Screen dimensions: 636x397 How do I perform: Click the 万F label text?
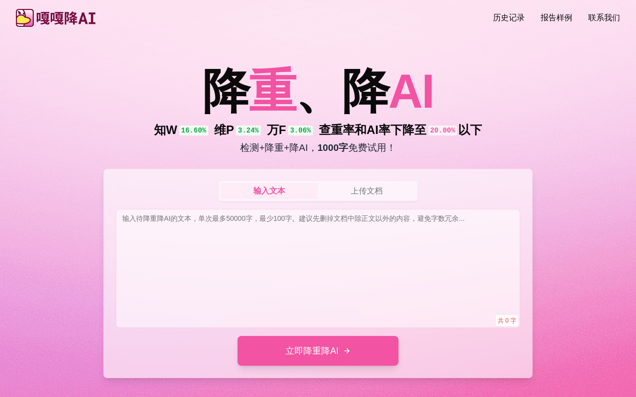[276, 130]
